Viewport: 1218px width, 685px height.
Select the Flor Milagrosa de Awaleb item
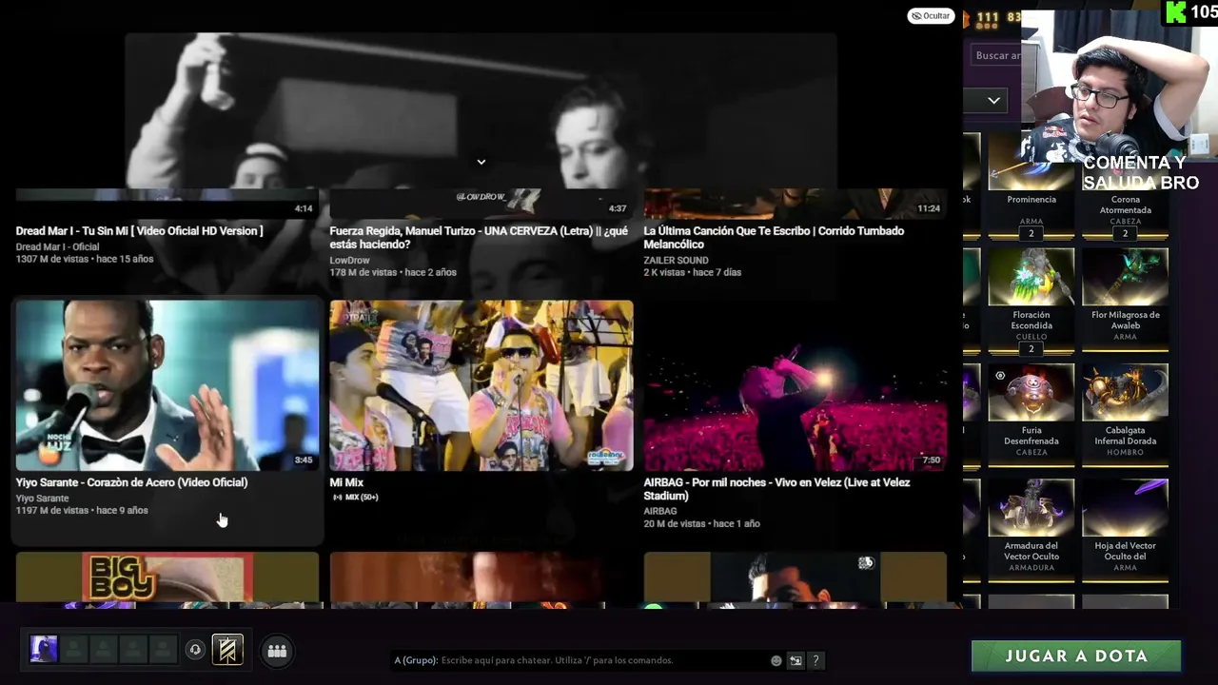(1126, 301)
